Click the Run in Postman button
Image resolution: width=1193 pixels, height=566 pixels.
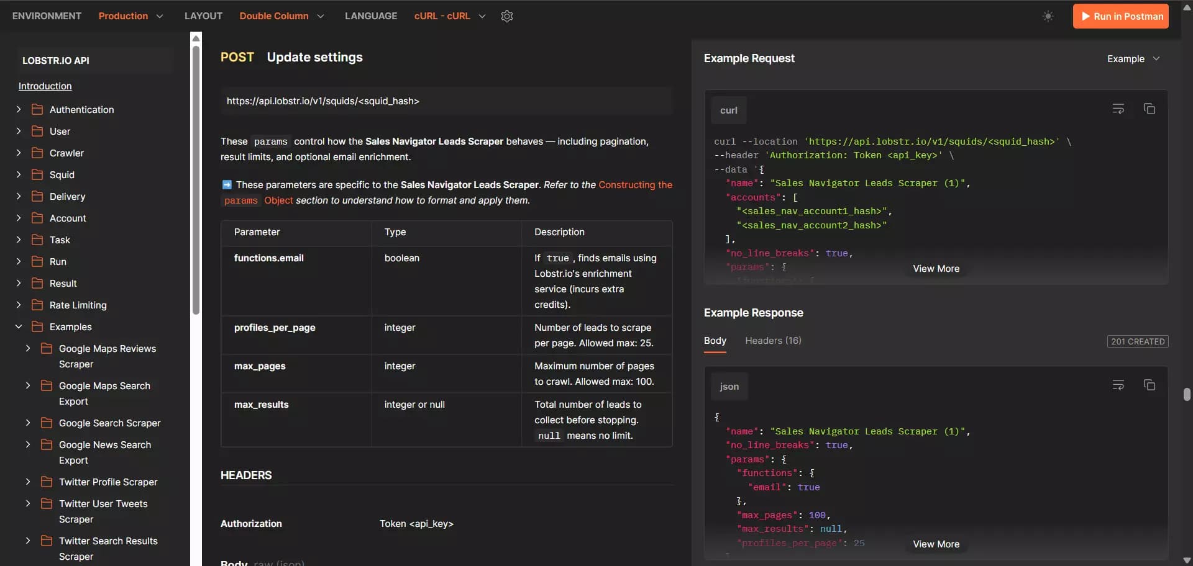(1121, 16)
